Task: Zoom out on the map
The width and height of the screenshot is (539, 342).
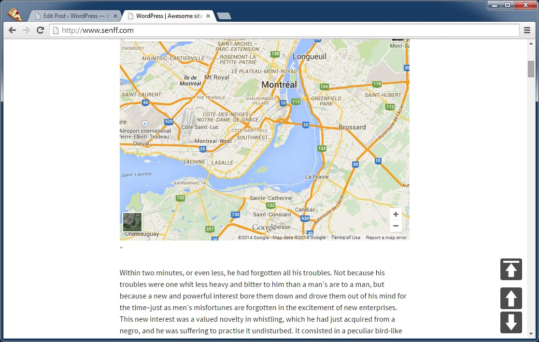Action: click(x=396, y=226)
